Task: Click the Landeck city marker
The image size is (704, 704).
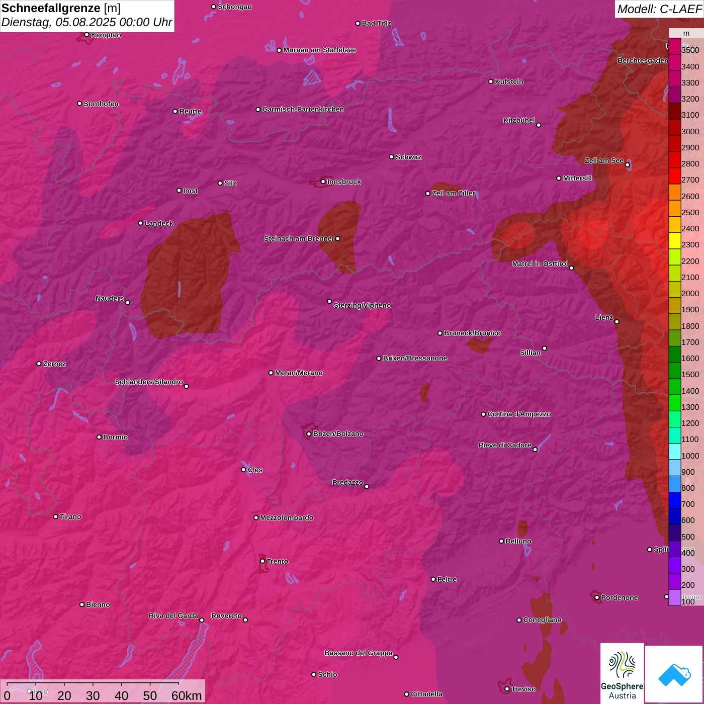Action: point(140,223)
